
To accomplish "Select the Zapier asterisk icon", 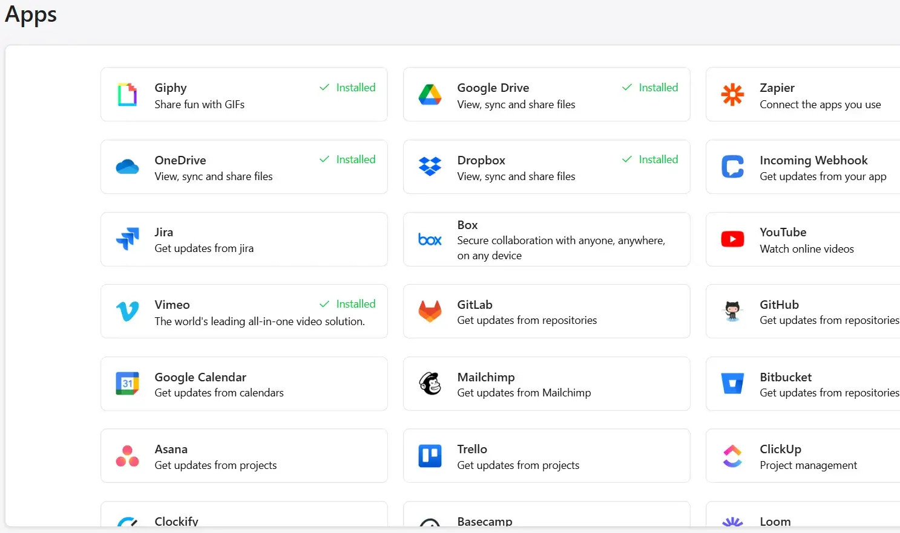I will 732,95.
